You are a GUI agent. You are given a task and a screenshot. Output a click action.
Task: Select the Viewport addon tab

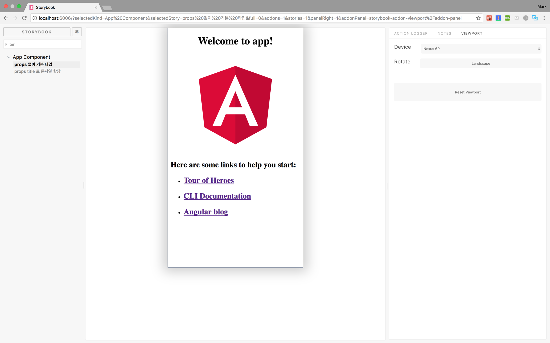pyautogui.click(x=472, y=33)
